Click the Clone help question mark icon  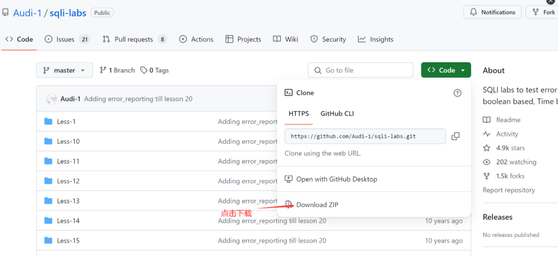pyautogui.click(x=457, y=93)
